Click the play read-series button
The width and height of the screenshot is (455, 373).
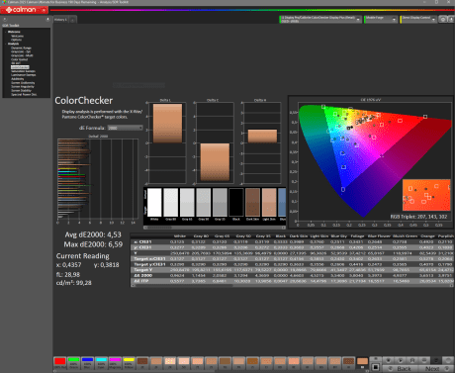tap(401, 360)
